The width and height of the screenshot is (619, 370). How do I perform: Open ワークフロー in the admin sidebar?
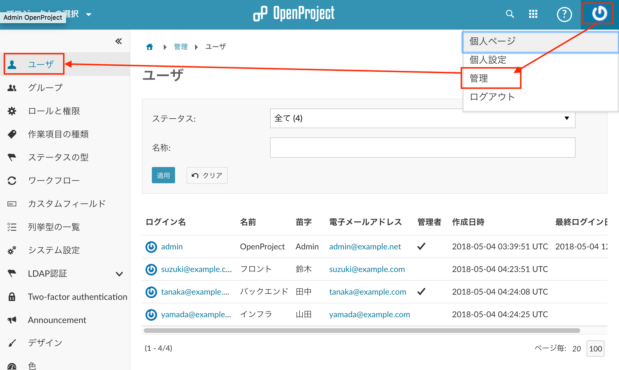[x=54, y=180]
